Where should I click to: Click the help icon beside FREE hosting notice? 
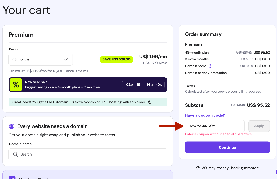[150, 102]
